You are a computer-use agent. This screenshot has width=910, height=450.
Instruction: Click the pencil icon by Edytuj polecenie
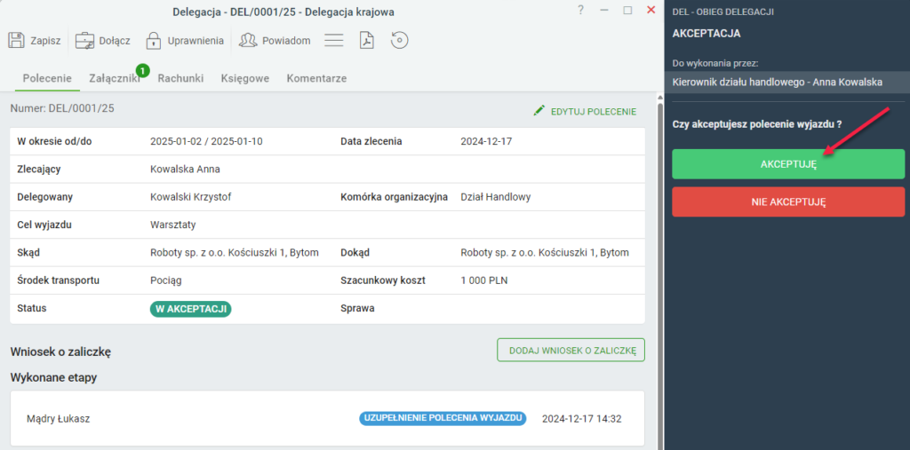pyautogui.click(x=539, y=110)
